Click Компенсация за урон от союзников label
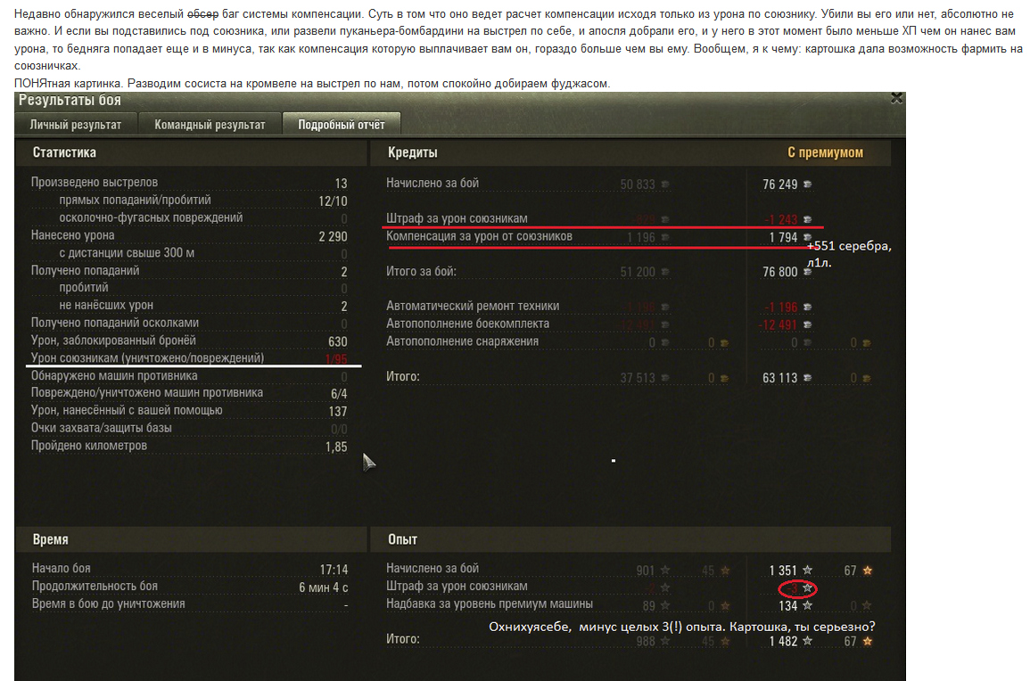The image size is (1030, 681). pyautogui.click(x=479, y=235)
